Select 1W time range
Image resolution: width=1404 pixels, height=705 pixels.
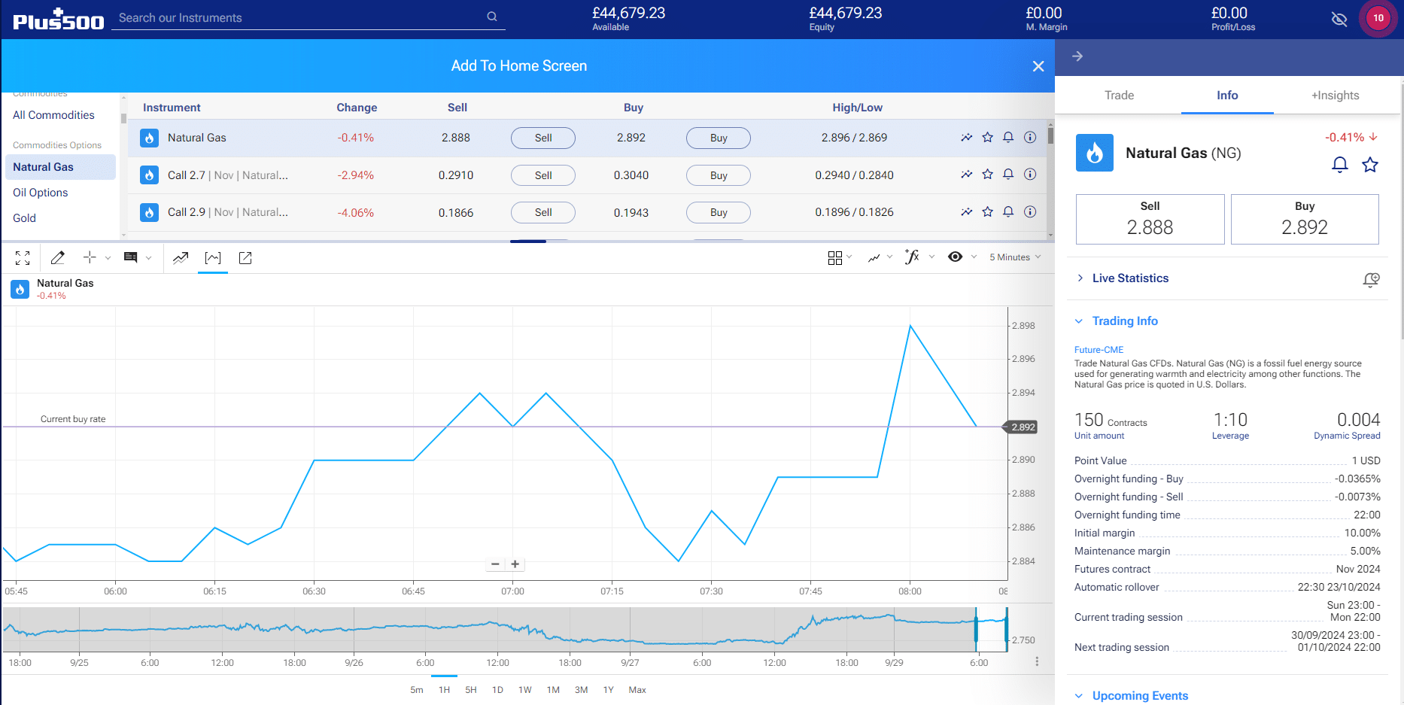tap(525, 690)
